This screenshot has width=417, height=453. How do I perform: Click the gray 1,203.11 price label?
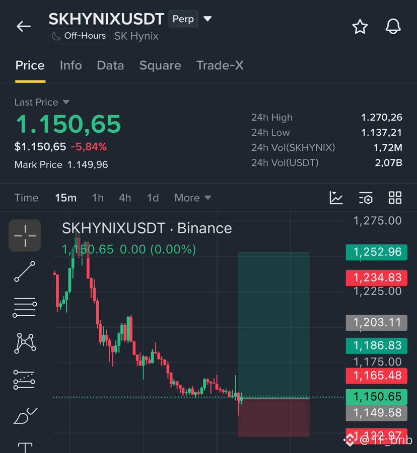coord(377,323)
